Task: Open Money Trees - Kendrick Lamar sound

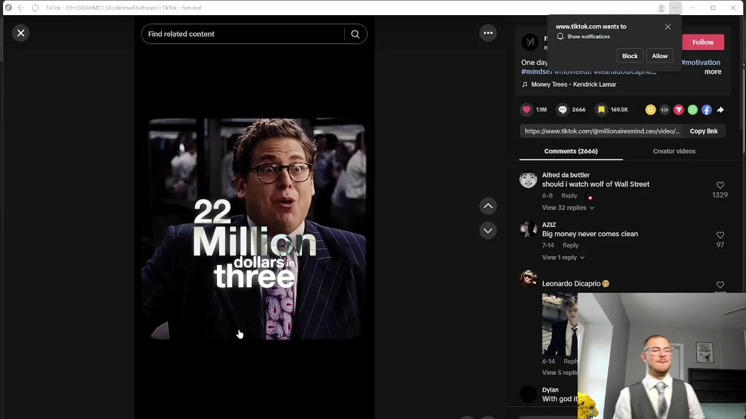Action: (573, 84)
